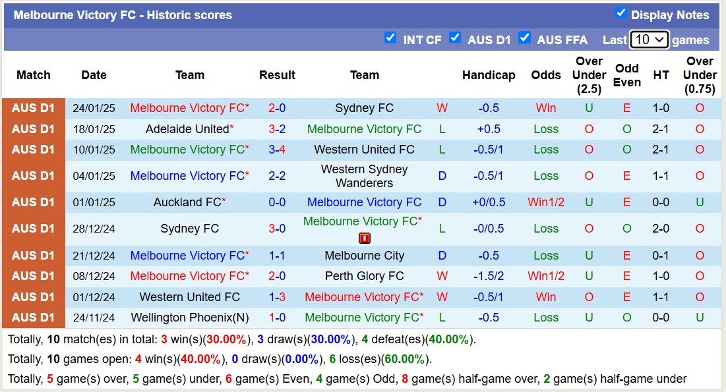Click the Odds column header

[x=546, y=75]
